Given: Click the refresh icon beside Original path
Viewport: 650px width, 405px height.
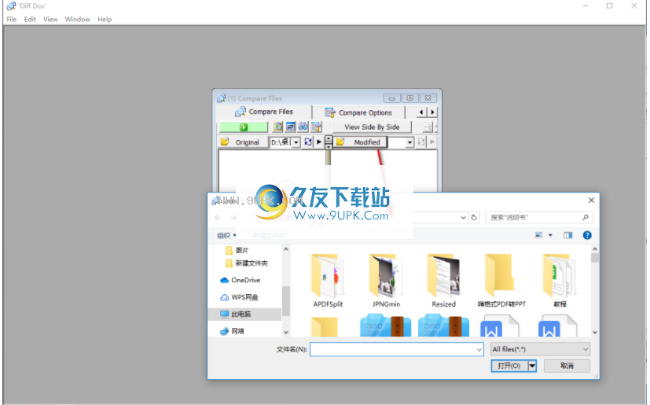Looking at the screenshot, I should (307, 142).
